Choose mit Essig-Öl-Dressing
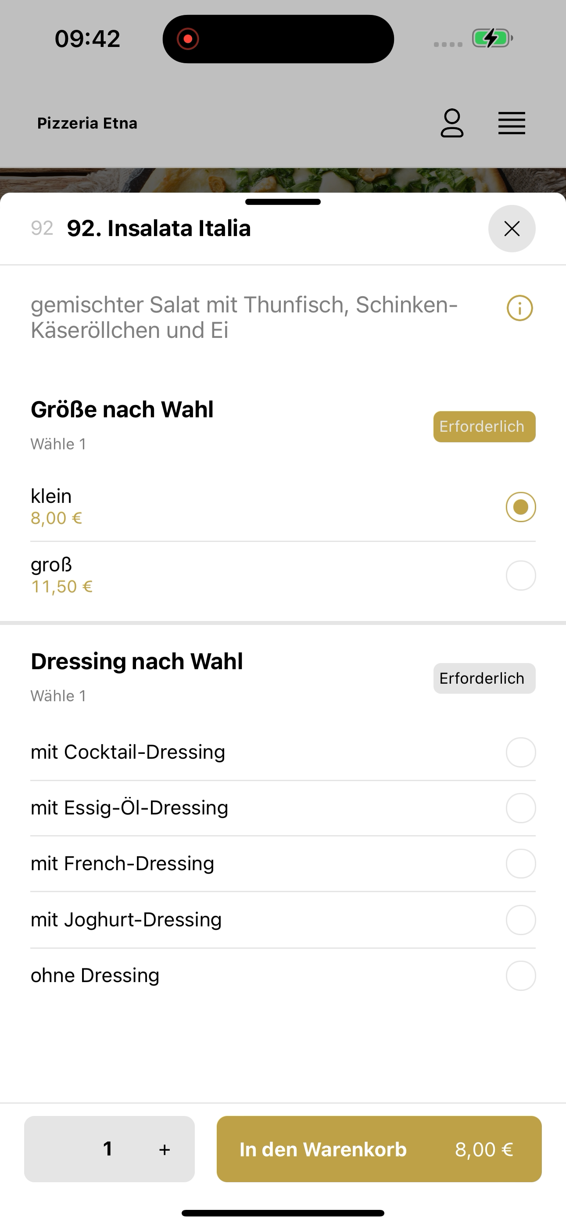The image size is (566, 1227). [283, 808]
